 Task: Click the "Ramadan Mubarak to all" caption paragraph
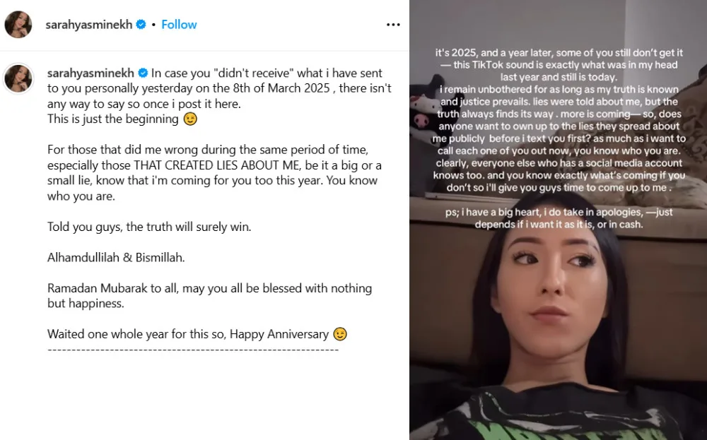210,295
